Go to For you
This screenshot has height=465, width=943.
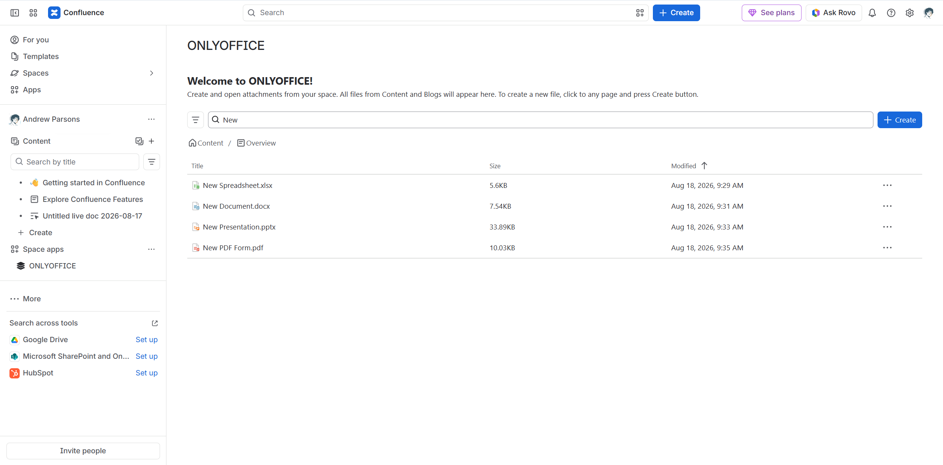pos(30,40)
